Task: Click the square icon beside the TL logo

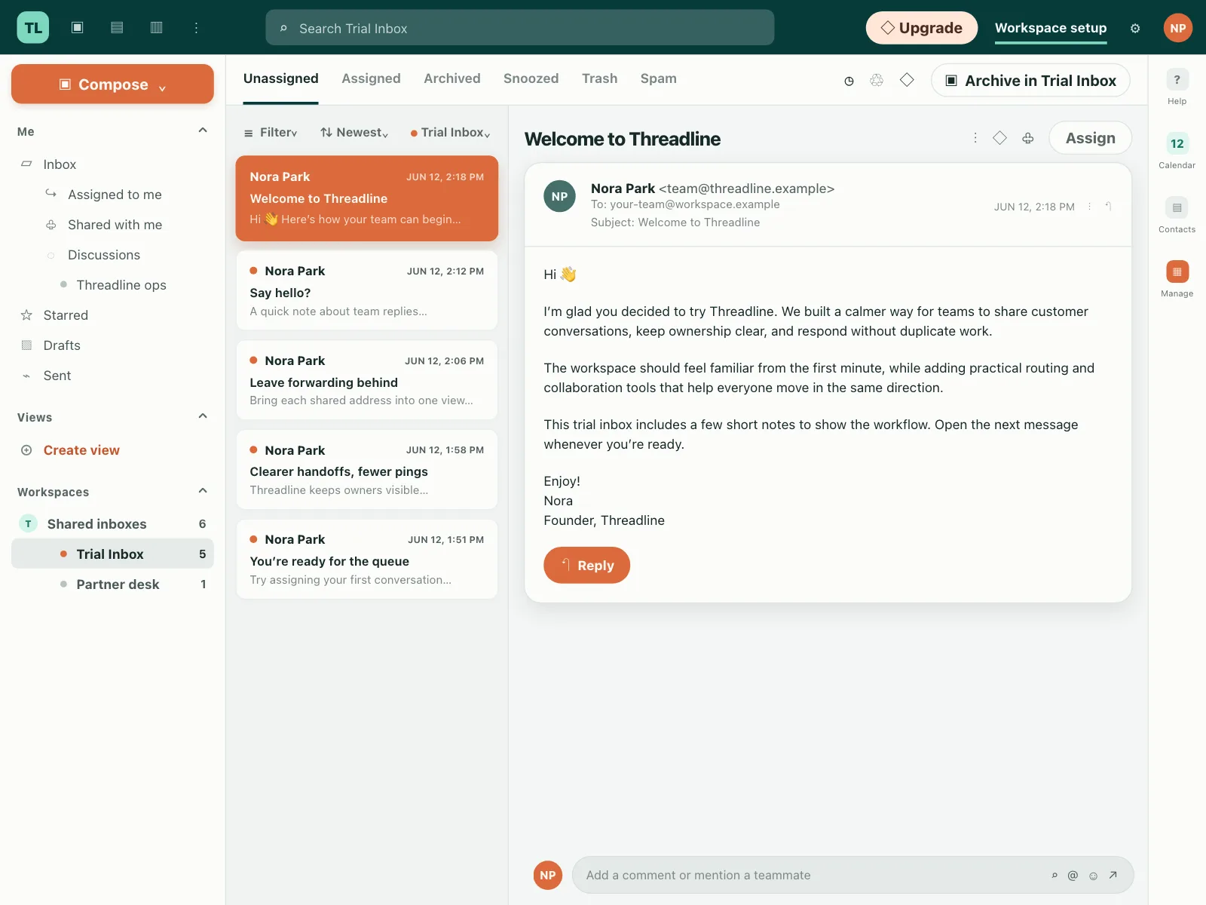Action: [x=77, y=28]
